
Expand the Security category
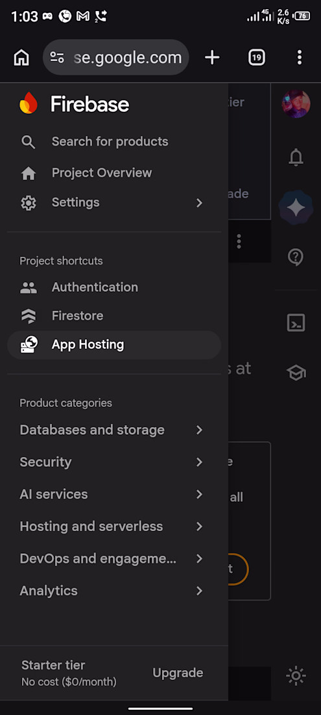coord(111,462)
